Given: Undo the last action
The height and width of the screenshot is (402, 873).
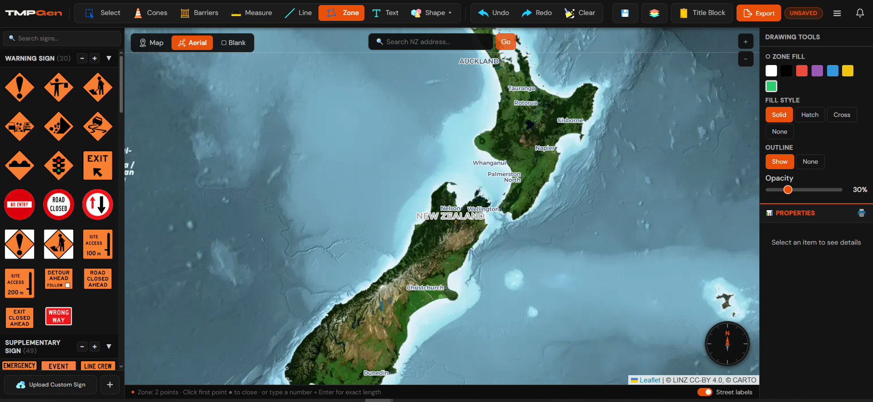Looking at the screenshot, I should (494, 13).
